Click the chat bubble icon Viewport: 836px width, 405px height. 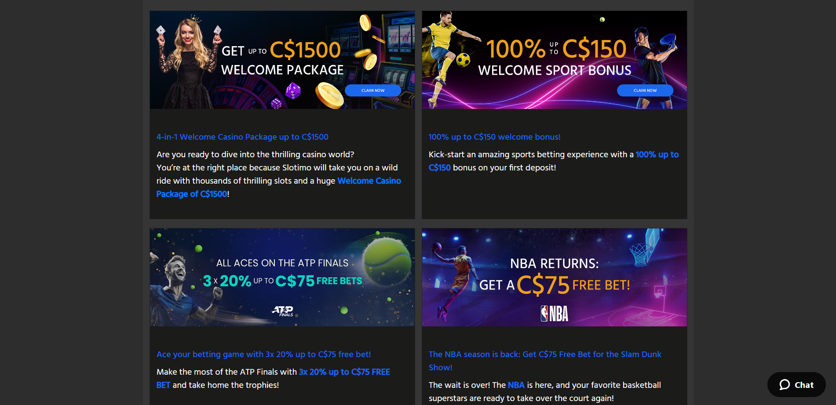(785, 385)
